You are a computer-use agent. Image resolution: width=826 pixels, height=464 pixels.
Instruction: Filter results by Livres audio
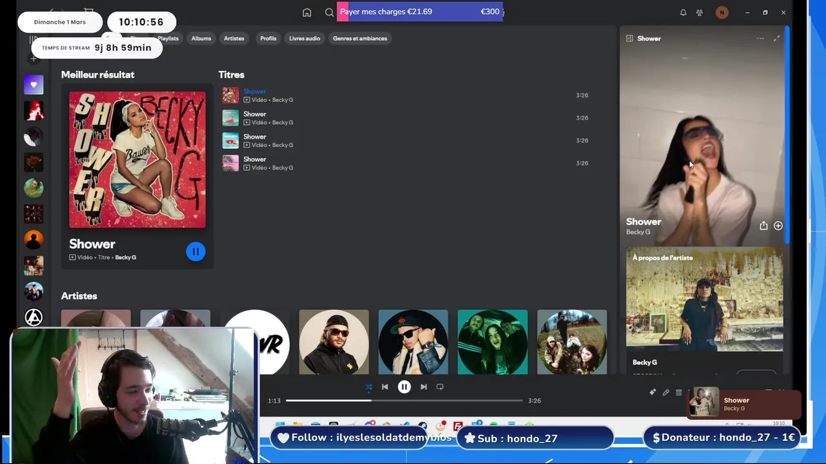pos(305,39)
